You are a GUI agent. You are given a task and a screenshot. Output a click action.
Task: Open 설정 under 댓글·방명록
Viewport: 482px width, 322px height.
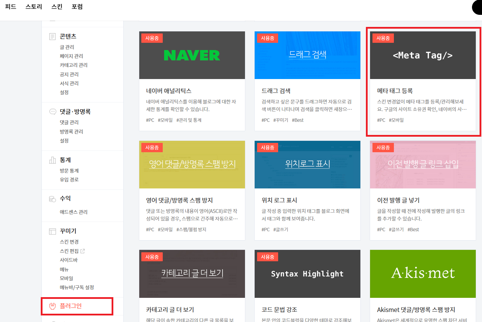click(x=64, y=140)
